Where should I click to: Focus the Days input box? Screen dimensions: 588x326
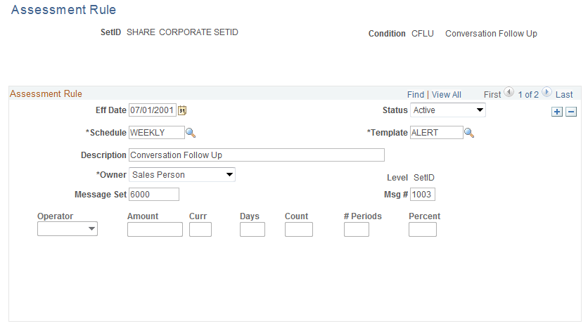(x=253, y=229)
